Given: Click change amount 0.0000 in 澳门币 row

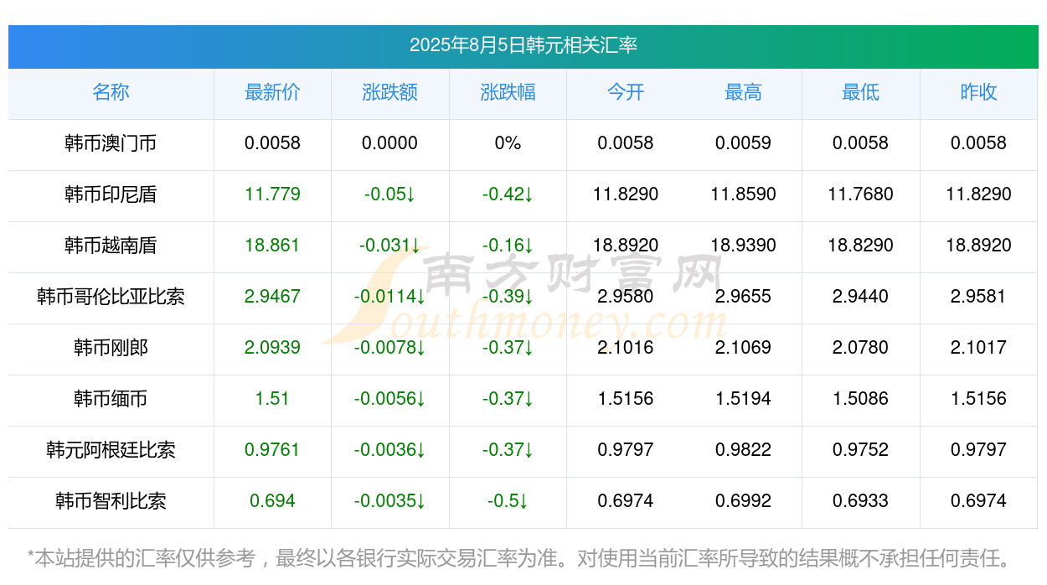Looking at the screenshot, I should tap(389, 143).
